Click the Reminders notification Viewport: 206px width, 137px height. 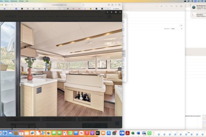pos(198,15)
